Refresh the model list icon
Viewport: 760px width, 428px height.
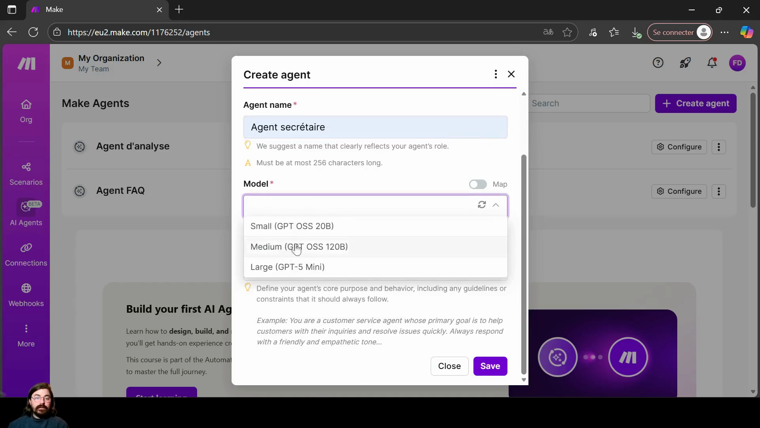coord(482,205)
